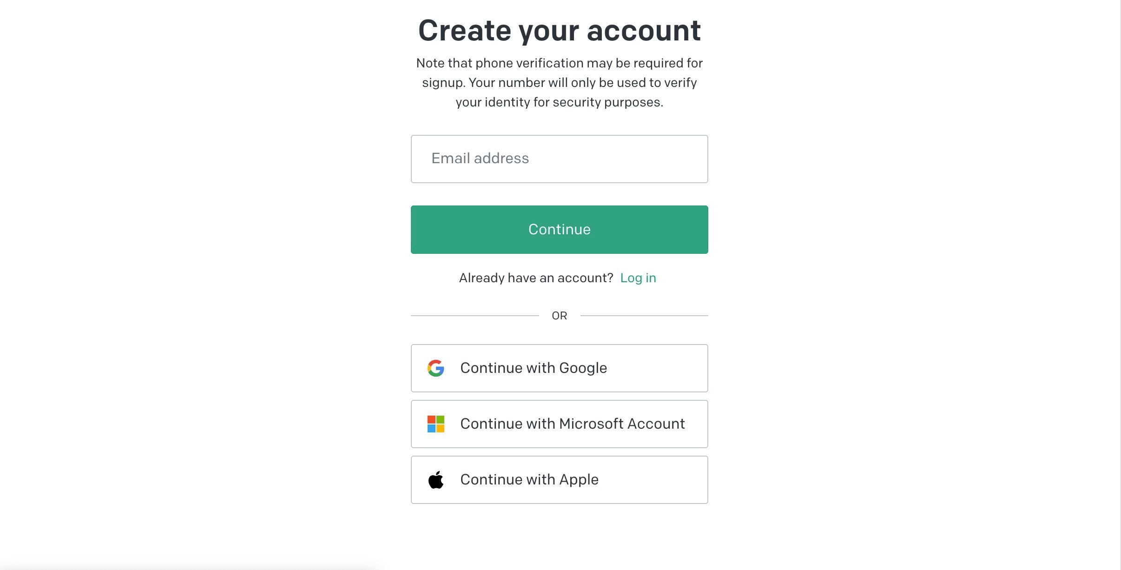Choose Continue with Google
Screen dimensions: 1121x570
pos(559,368)
